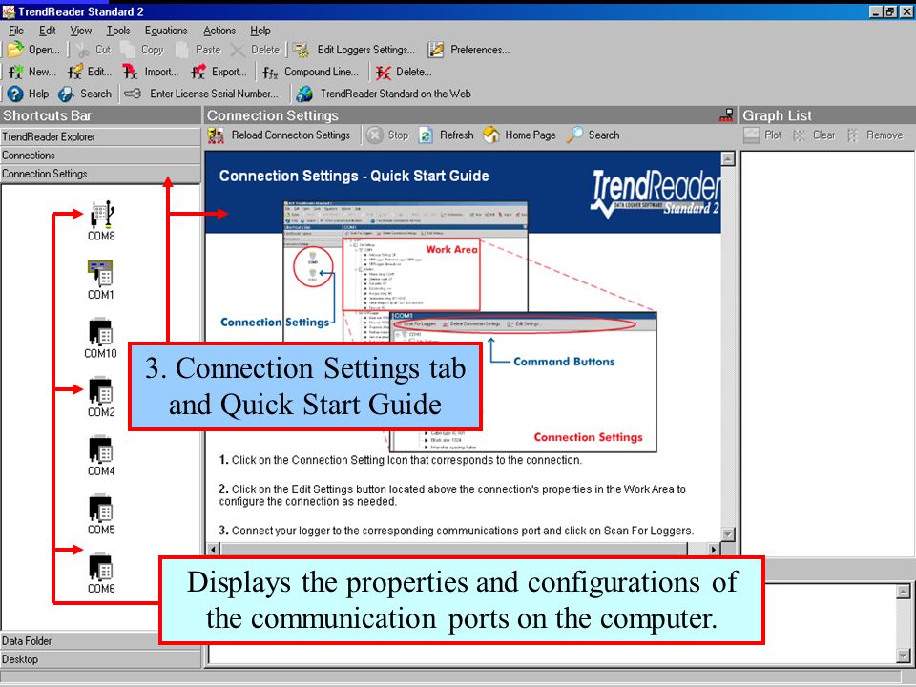Select the COM5 connection icon
The height and width of the screenshot is (687, 916).
(x=101, y=514)
